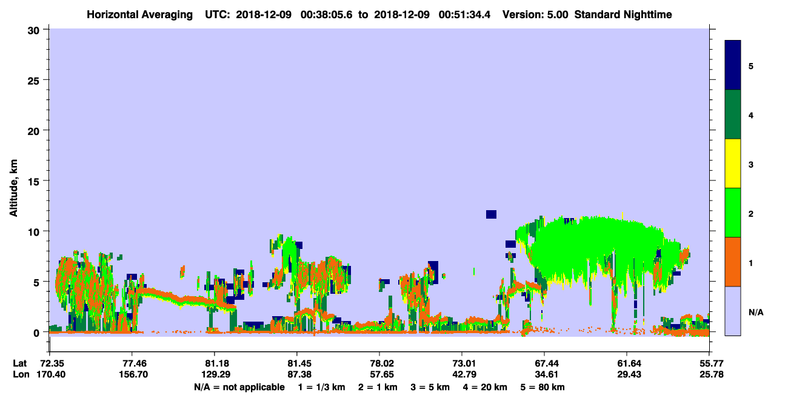The height and width of the screenshot is (404, 788).
Task: Click latitude value '81.45'
Action: tap(297, 363)
